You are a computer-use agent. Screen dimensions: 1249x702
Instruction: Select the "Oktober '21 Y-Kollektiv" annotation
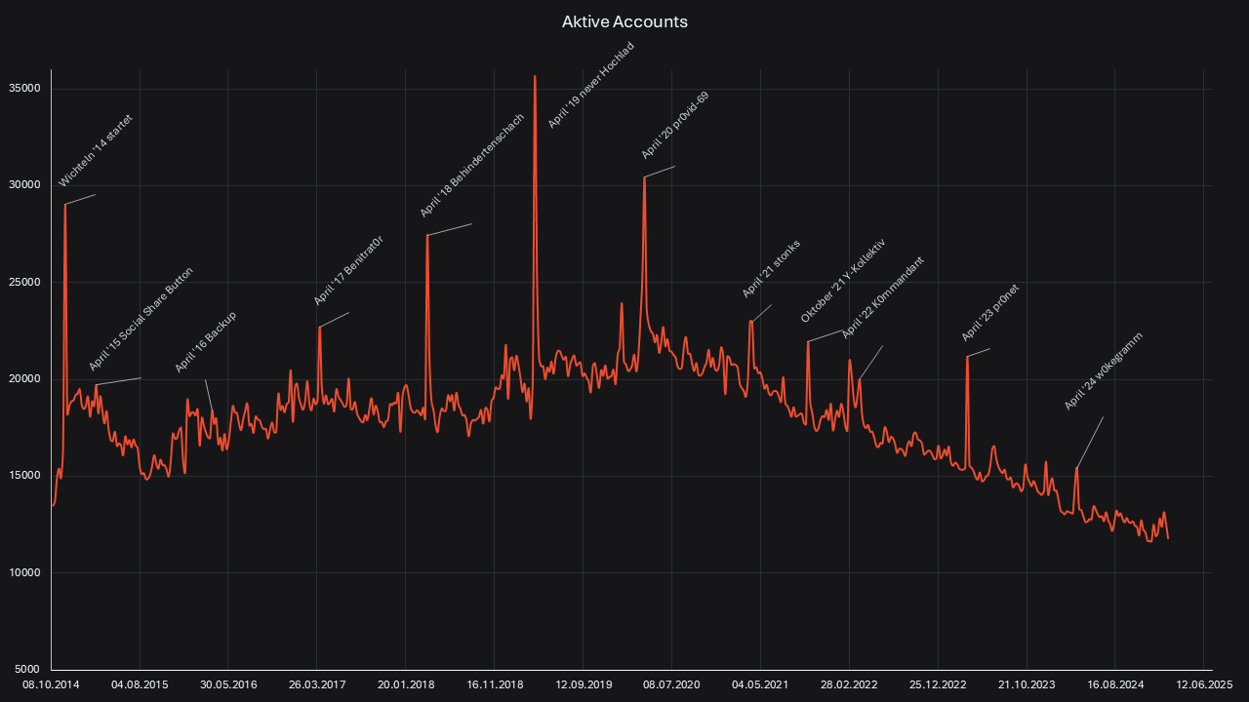click(842, 281)
